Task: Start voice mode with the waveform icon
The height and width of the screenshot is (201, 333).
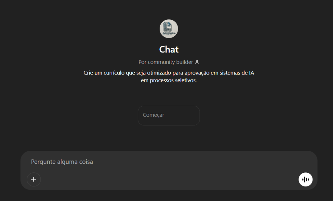Action: 305,179
